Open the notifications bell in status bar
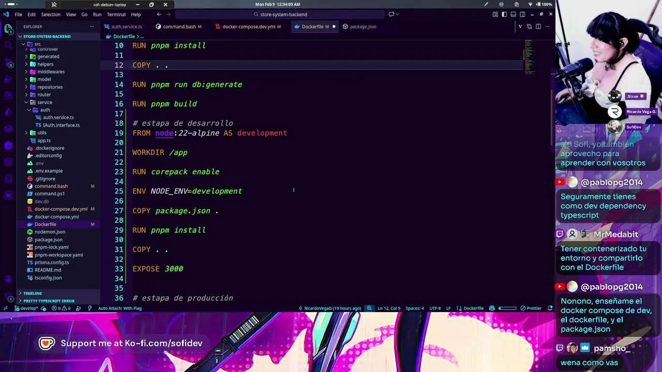The width and height of the screenshot is (662, 372). point(550,308)
